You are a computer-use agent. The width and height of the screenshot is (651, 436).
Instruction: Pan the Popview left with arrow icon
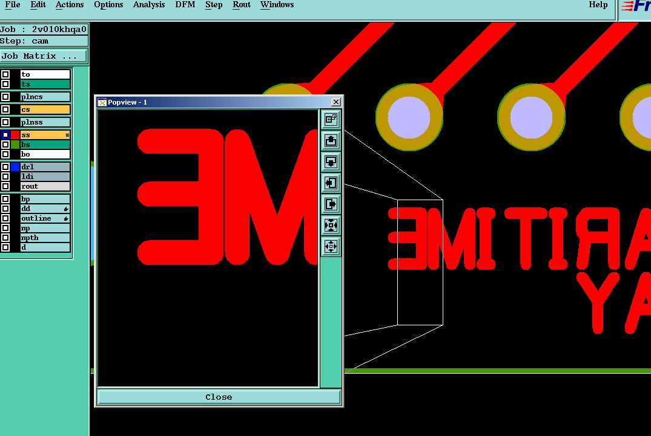pos(331,183)
